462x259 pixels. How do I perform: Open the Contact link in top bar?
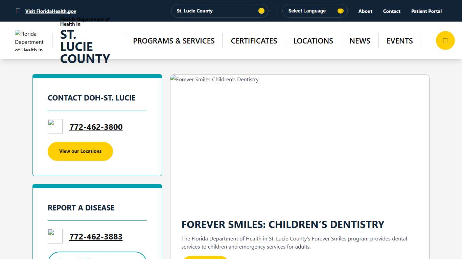[392, 11]
